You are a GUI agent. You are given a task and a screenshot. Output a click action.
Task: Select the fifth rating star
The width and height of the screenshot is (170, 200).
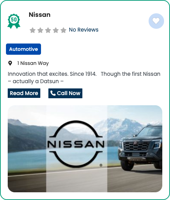point(63,30)
